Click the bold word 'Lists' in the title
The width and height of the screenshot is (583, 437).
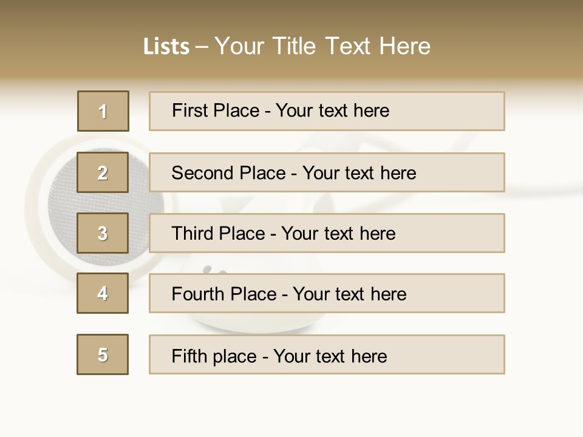tap(166, 46)
